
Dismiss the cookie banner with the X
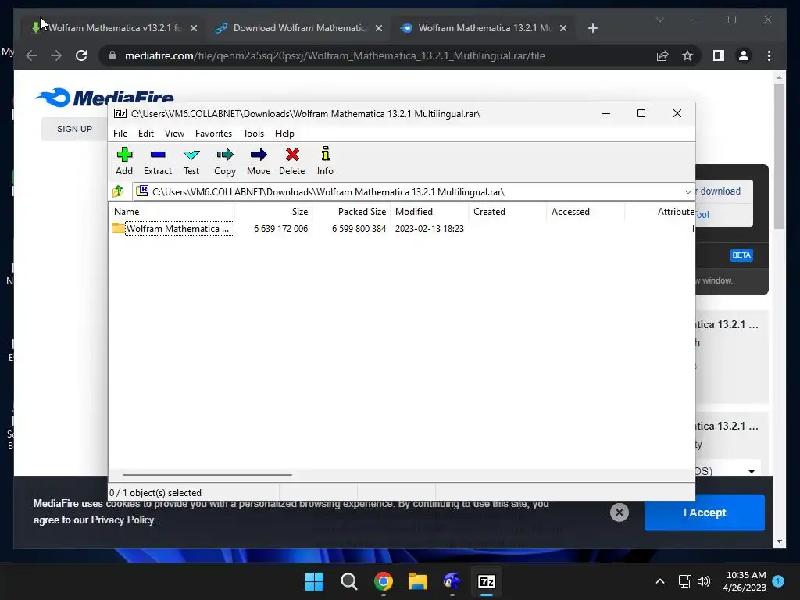(x=619, y=512)
